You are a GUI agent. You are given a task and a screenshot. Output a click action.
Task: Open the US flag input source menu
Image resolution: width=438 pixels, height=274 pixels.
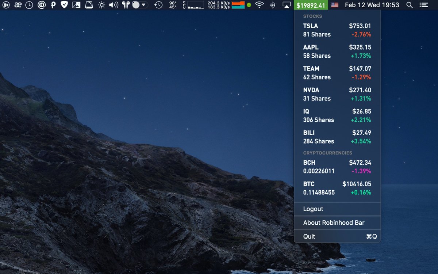(x=335, y=5)
